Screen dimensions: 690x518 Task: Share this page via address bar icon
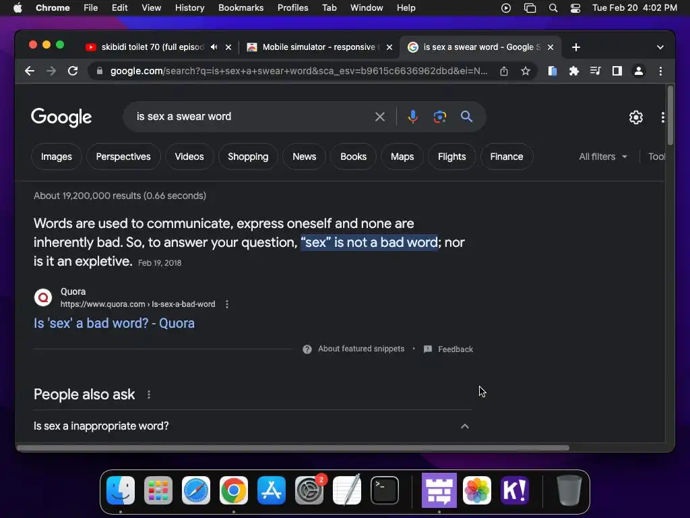(504, 71)
